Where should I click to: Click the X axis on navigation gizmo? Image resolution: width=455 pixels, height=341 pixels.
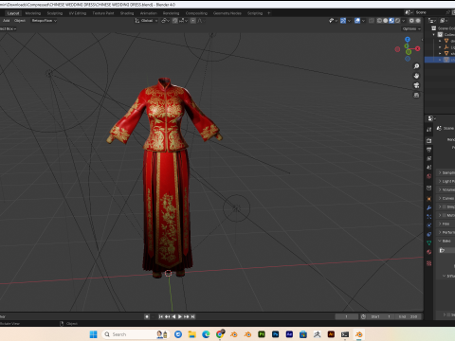pos(418,48)
